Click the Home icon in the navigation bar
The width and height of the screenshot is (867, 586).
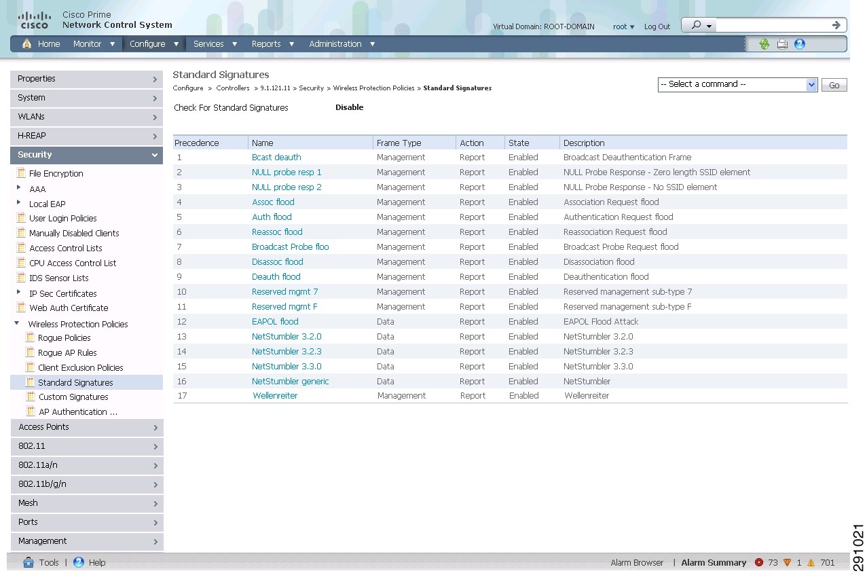pyautogui.click(x=27, y=43)
